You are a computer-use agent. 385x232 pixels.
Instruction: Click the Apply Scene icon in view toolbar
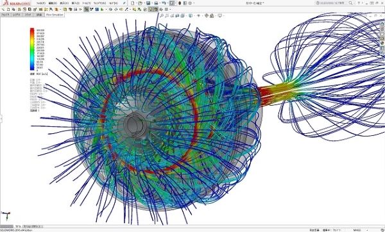click(212, 15)
